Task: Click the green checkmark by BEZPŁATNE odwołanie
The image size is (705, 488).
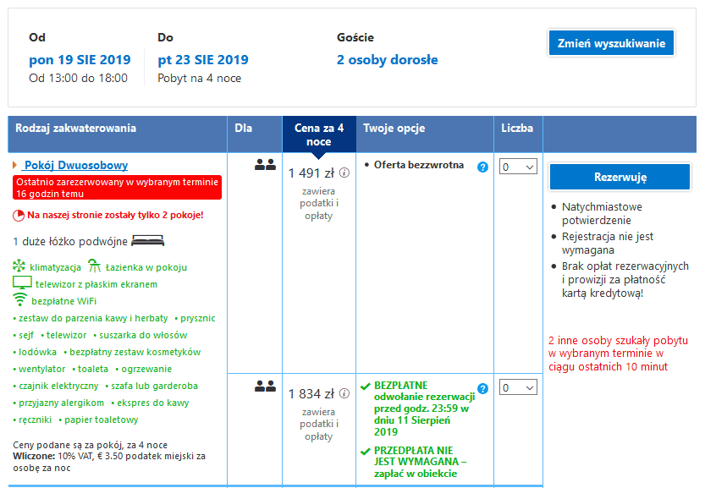Action: coord(366,386)
